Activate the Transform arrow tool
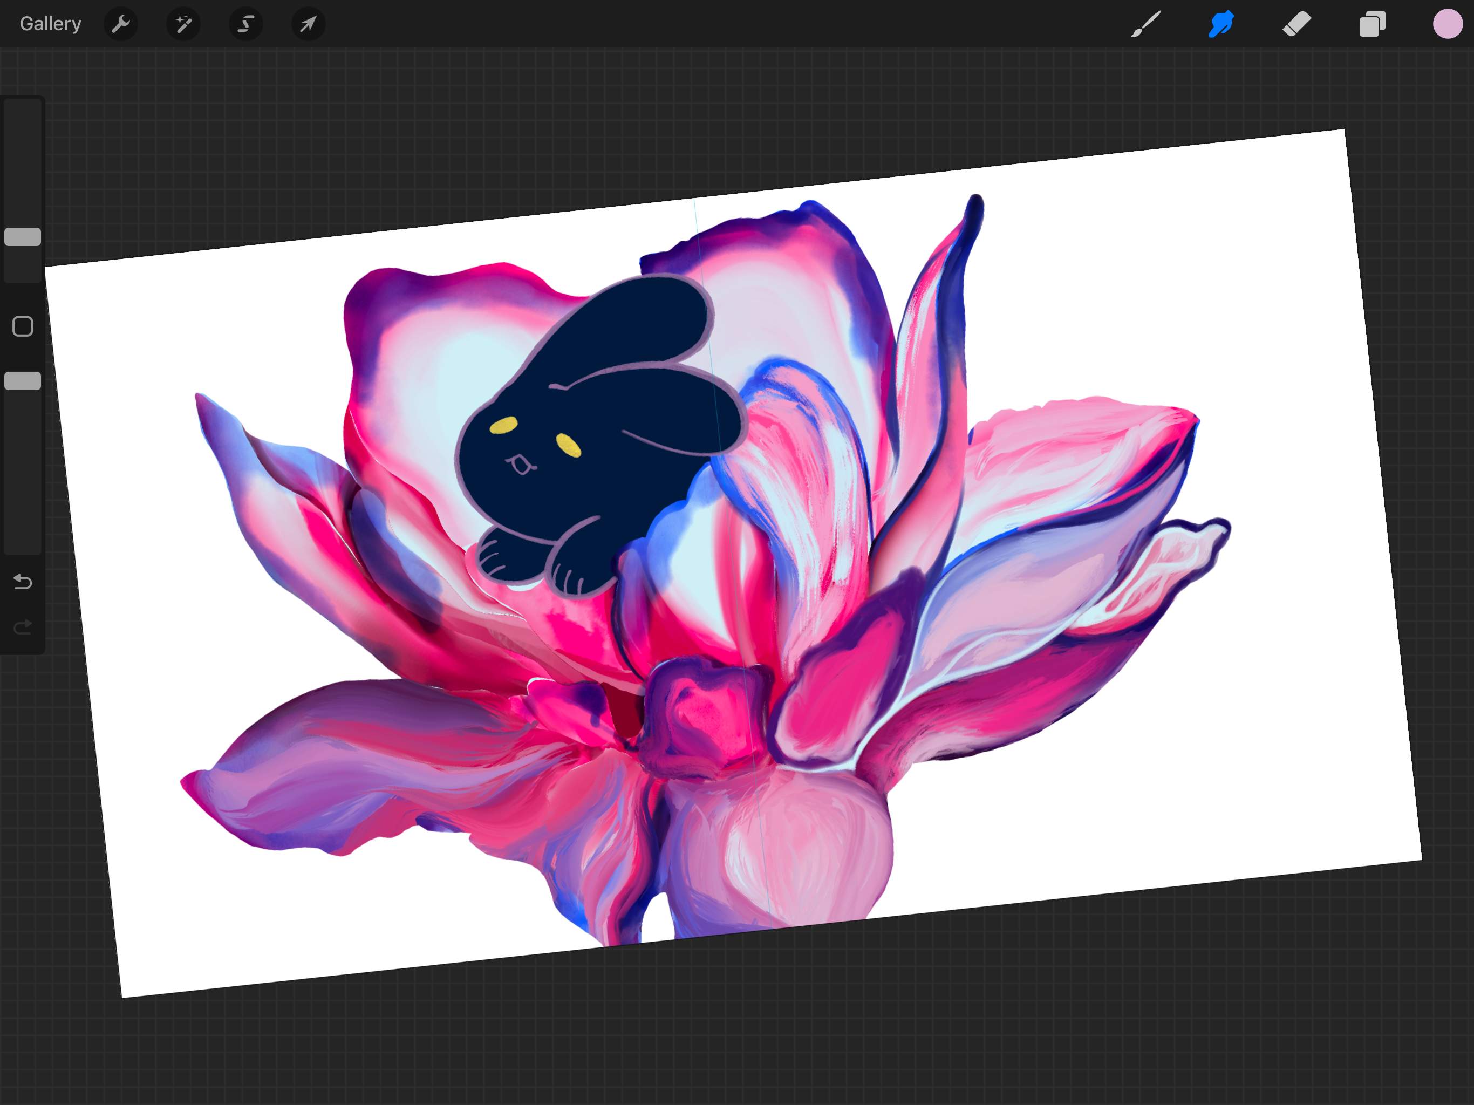The height and width of the screenshot is (1105, 1474). tap(309, 24)
